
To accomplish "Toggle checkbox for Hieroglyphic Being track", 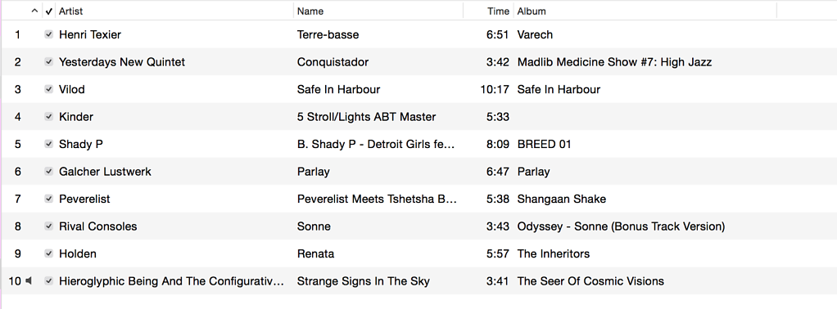I will tap(49, 280).
